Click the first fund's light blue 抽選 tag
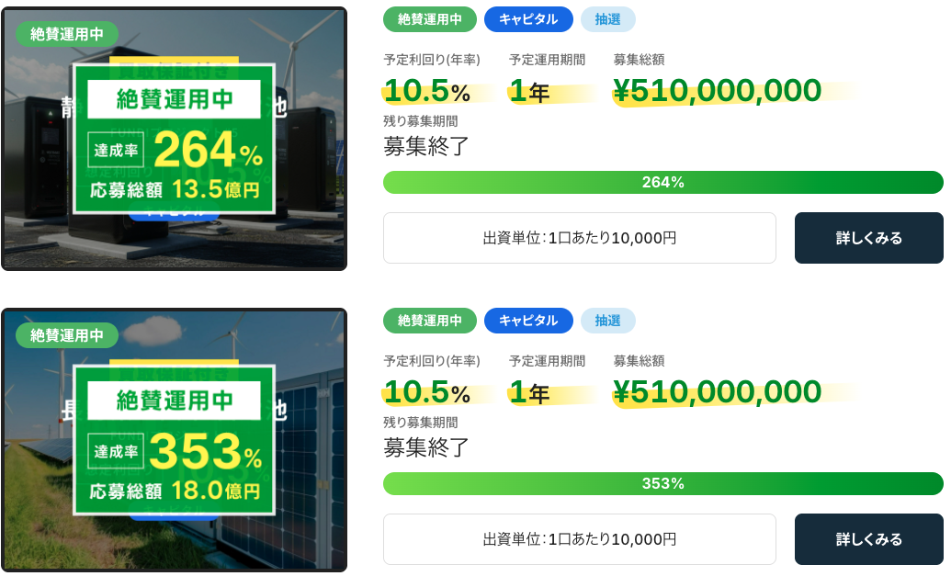This screenshot has width=951, height=576. [x=607, y=19]
